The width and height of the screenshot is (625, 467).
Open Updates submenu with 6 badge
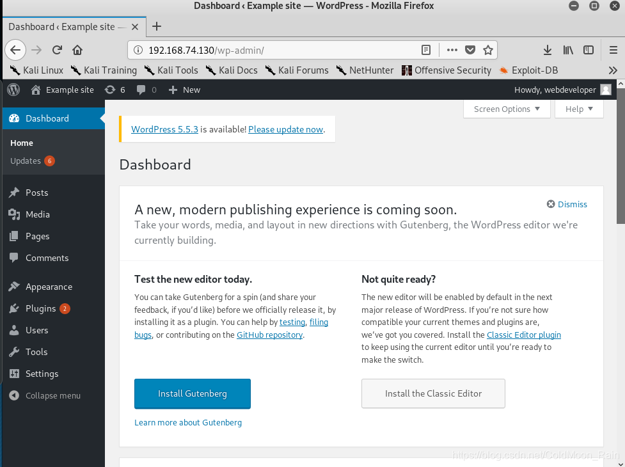pyautogui.click(x=32, y=161)
